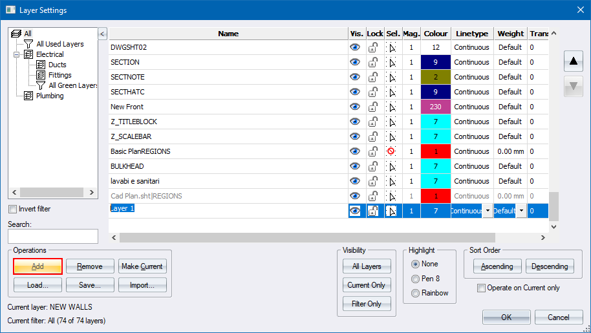Select the Rainbow highlight option

(x=416, y=293)
